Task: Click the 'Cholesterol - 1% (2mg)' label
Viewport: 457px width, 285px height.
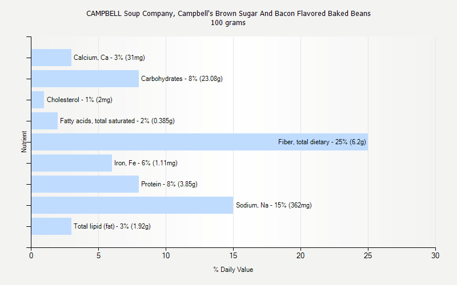Action: (x=79, y=100)
